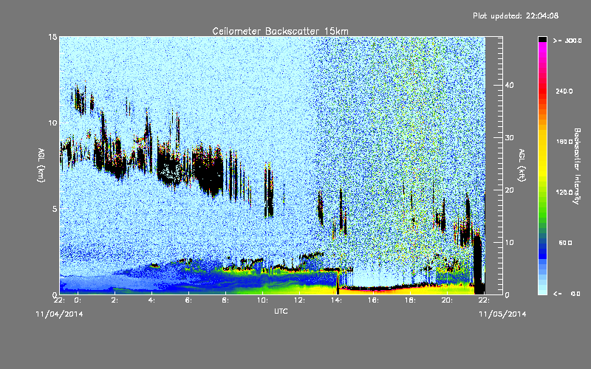The width and height of the screenshot is (591, 369).
Task: Click the '>= 300.0' colorbar maximum label
Action: click(x=567, y=41)
